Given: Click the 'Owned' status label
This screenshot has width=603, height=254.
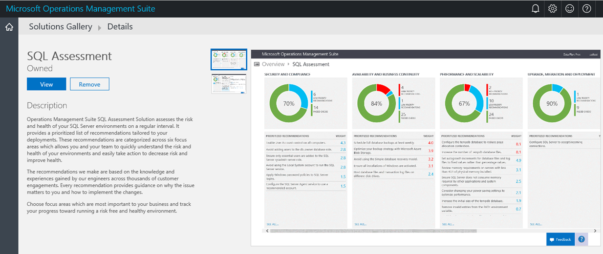Looking at the screenshot, I should (x=40, y=68).
